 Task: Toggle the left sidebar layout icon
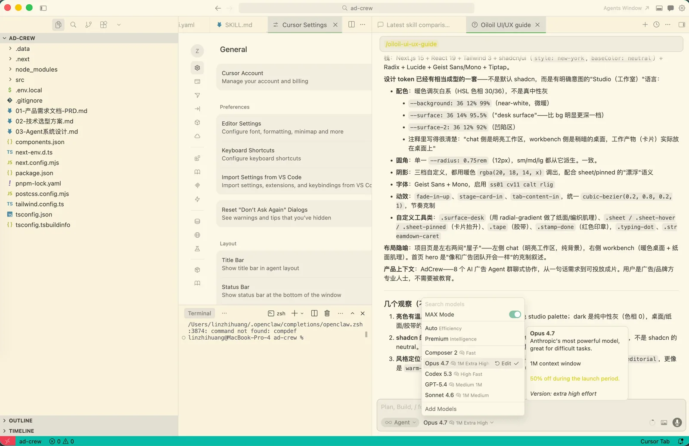(x=43, y=8)
